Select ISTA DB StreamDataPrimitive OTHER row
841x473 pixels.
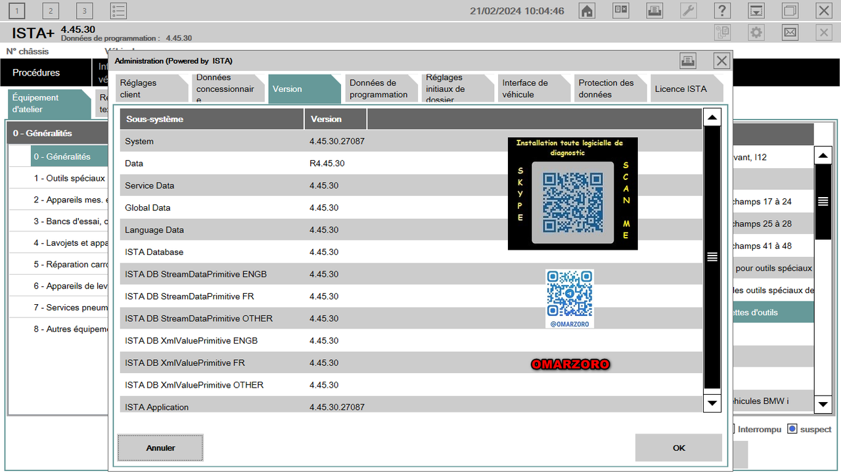coord(411,319)
